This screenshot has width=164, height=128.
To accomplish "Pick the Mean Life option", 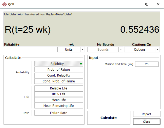I will (x=59, y=100).
